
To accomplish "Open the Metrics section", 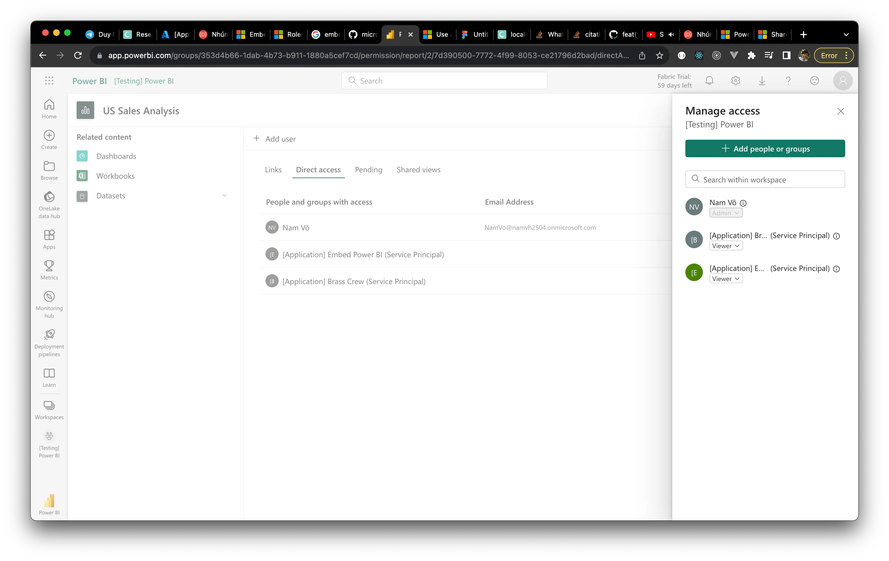I will pos(49,269).
